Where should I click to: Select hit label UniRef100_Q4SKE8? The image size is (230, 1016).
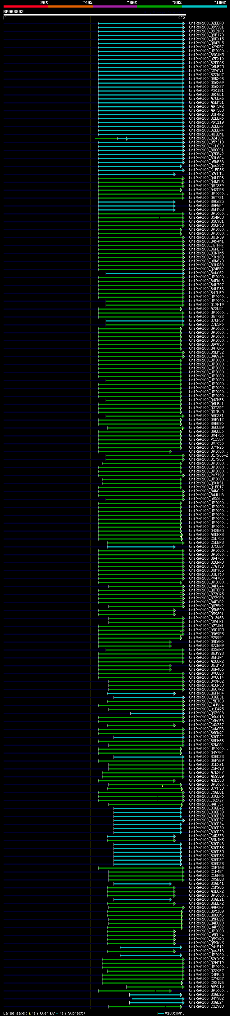tap(206, 400)
